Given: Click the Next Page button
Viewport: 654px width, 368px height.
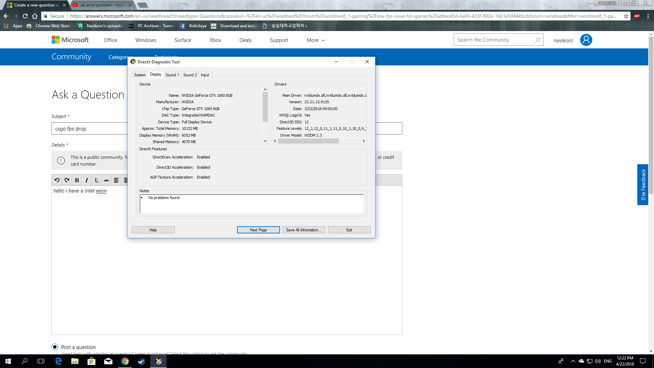Looking at the screenshot, I should pos(258,230).
